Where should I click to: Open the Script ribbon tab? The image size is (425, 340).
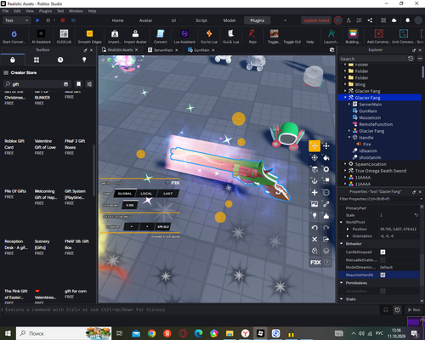(x=201, y=20)
